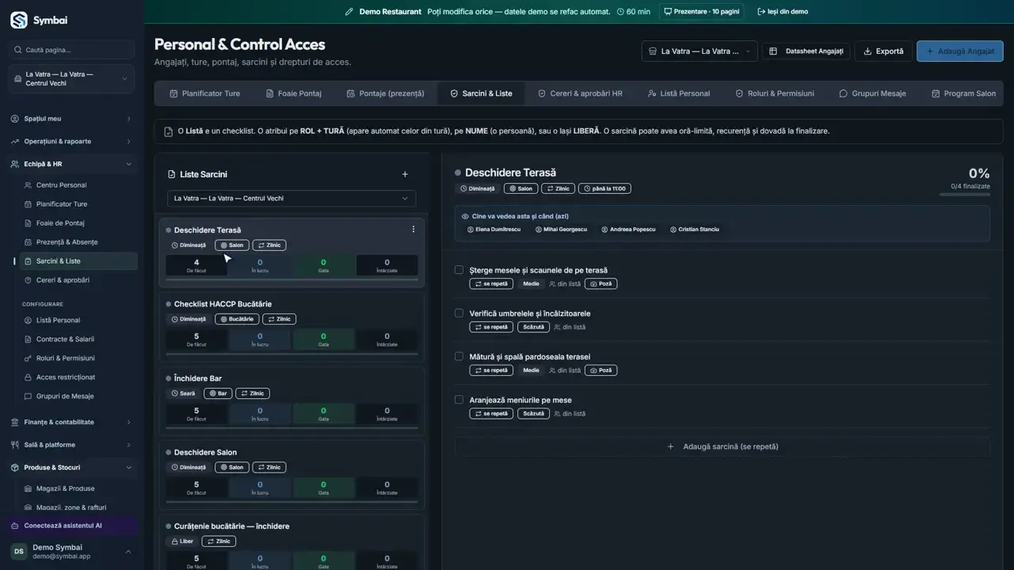Click Adaugă sarcină (se repetă)
Screen dimensions: 1014x570
(x=722, y=446)
